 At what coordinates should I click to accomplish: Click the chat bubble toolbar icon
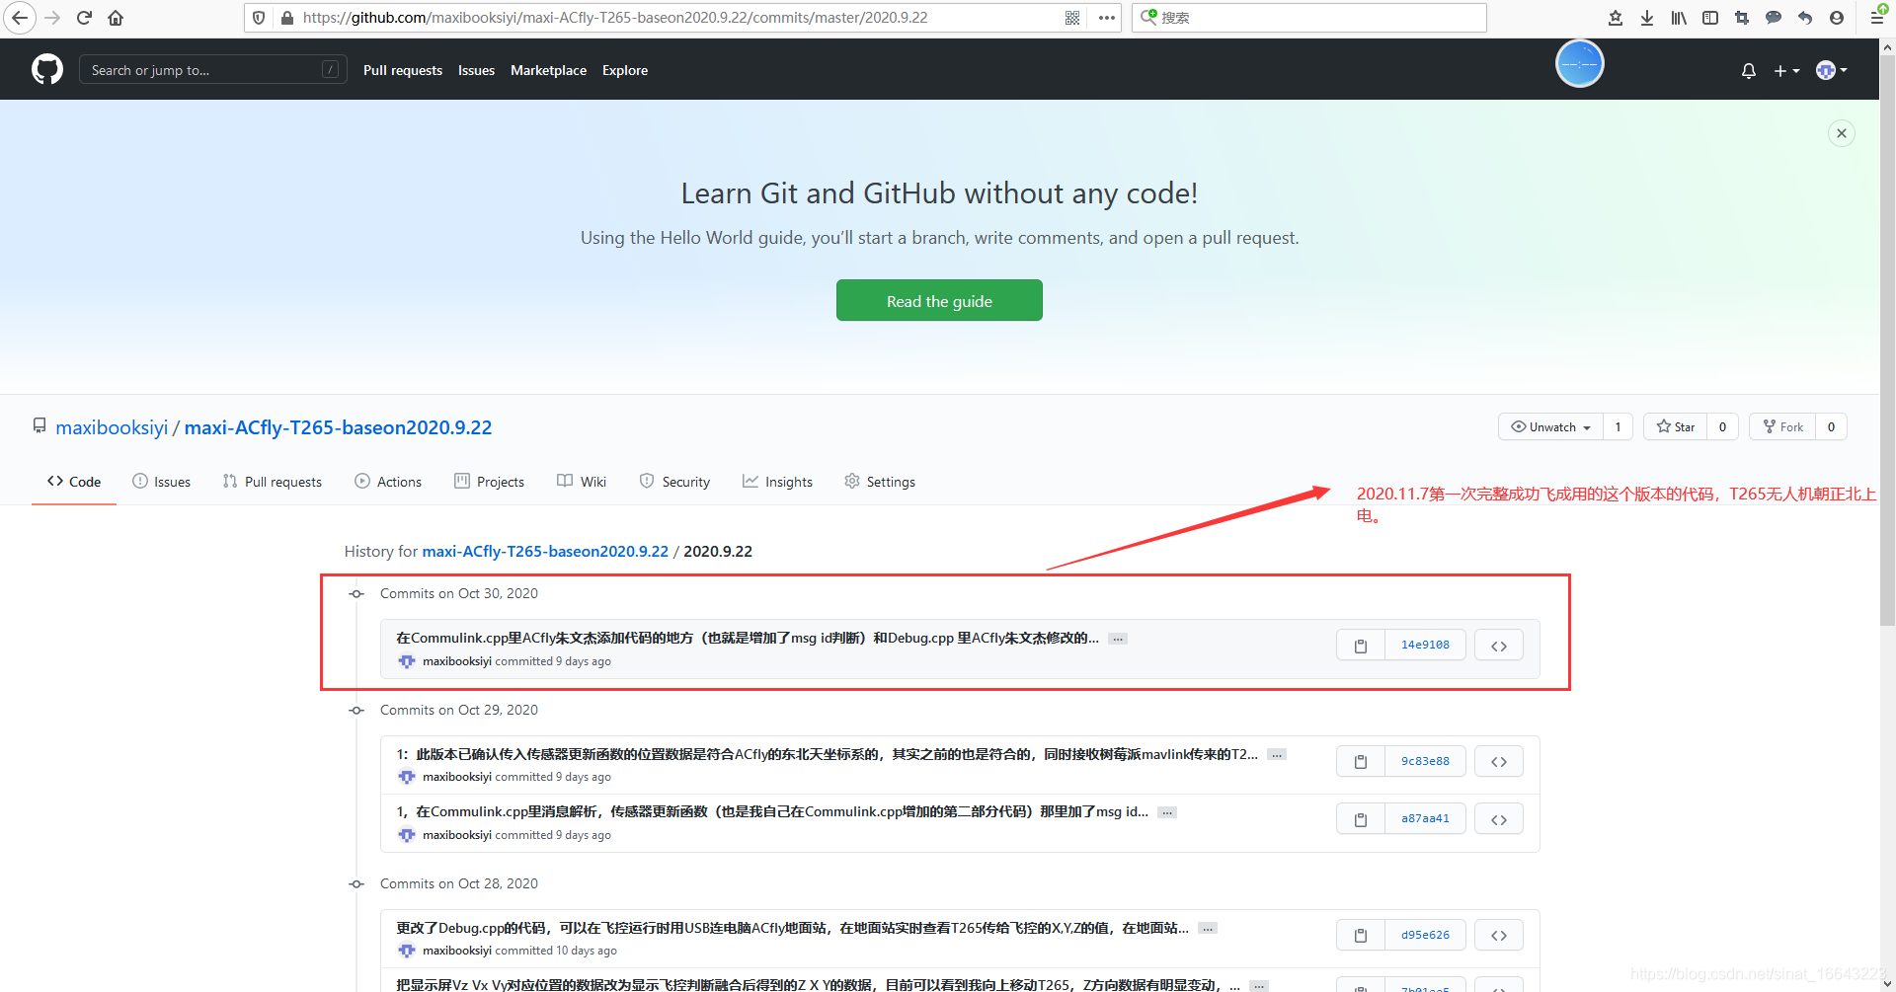coord(1774,18)
